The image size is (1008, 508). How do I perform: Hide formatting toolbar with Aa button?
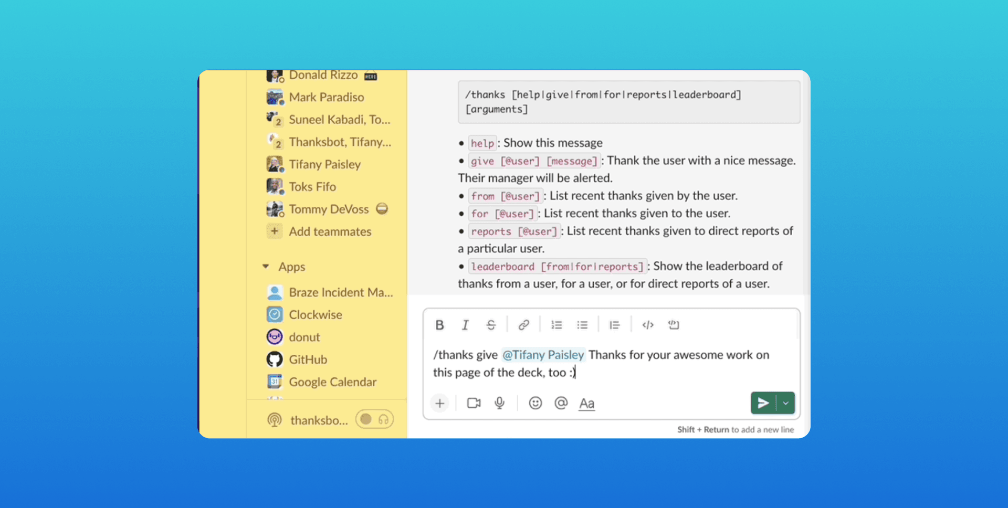586,403
